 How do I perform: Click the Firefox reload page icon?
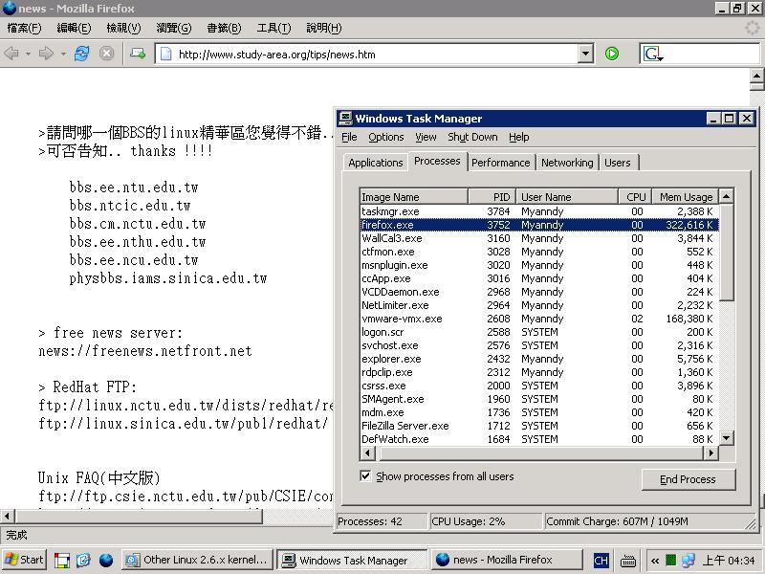81,55
